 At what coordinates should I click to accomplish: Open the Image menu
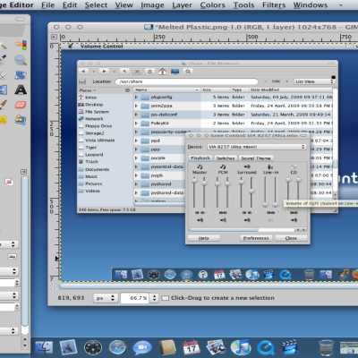152,5
